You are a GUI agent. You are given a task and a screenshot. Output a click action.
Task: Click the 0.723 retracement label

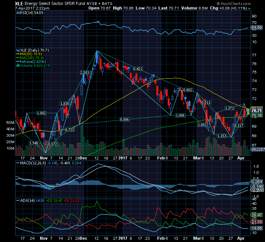tap(70, 130)
